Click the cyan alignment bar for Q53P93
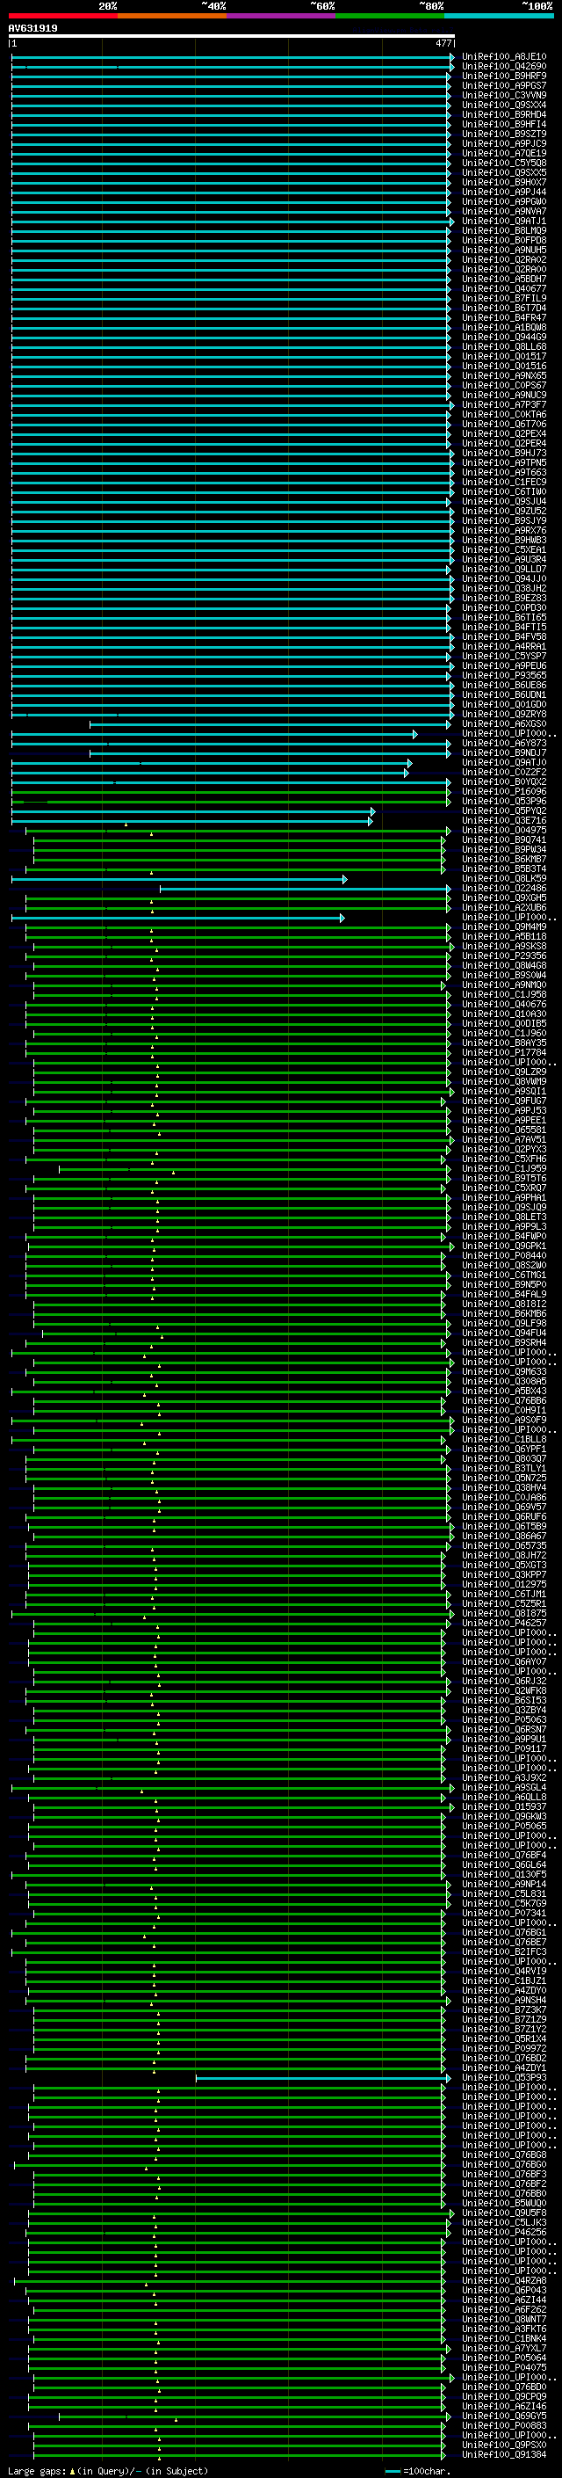 click(323, 2078)
